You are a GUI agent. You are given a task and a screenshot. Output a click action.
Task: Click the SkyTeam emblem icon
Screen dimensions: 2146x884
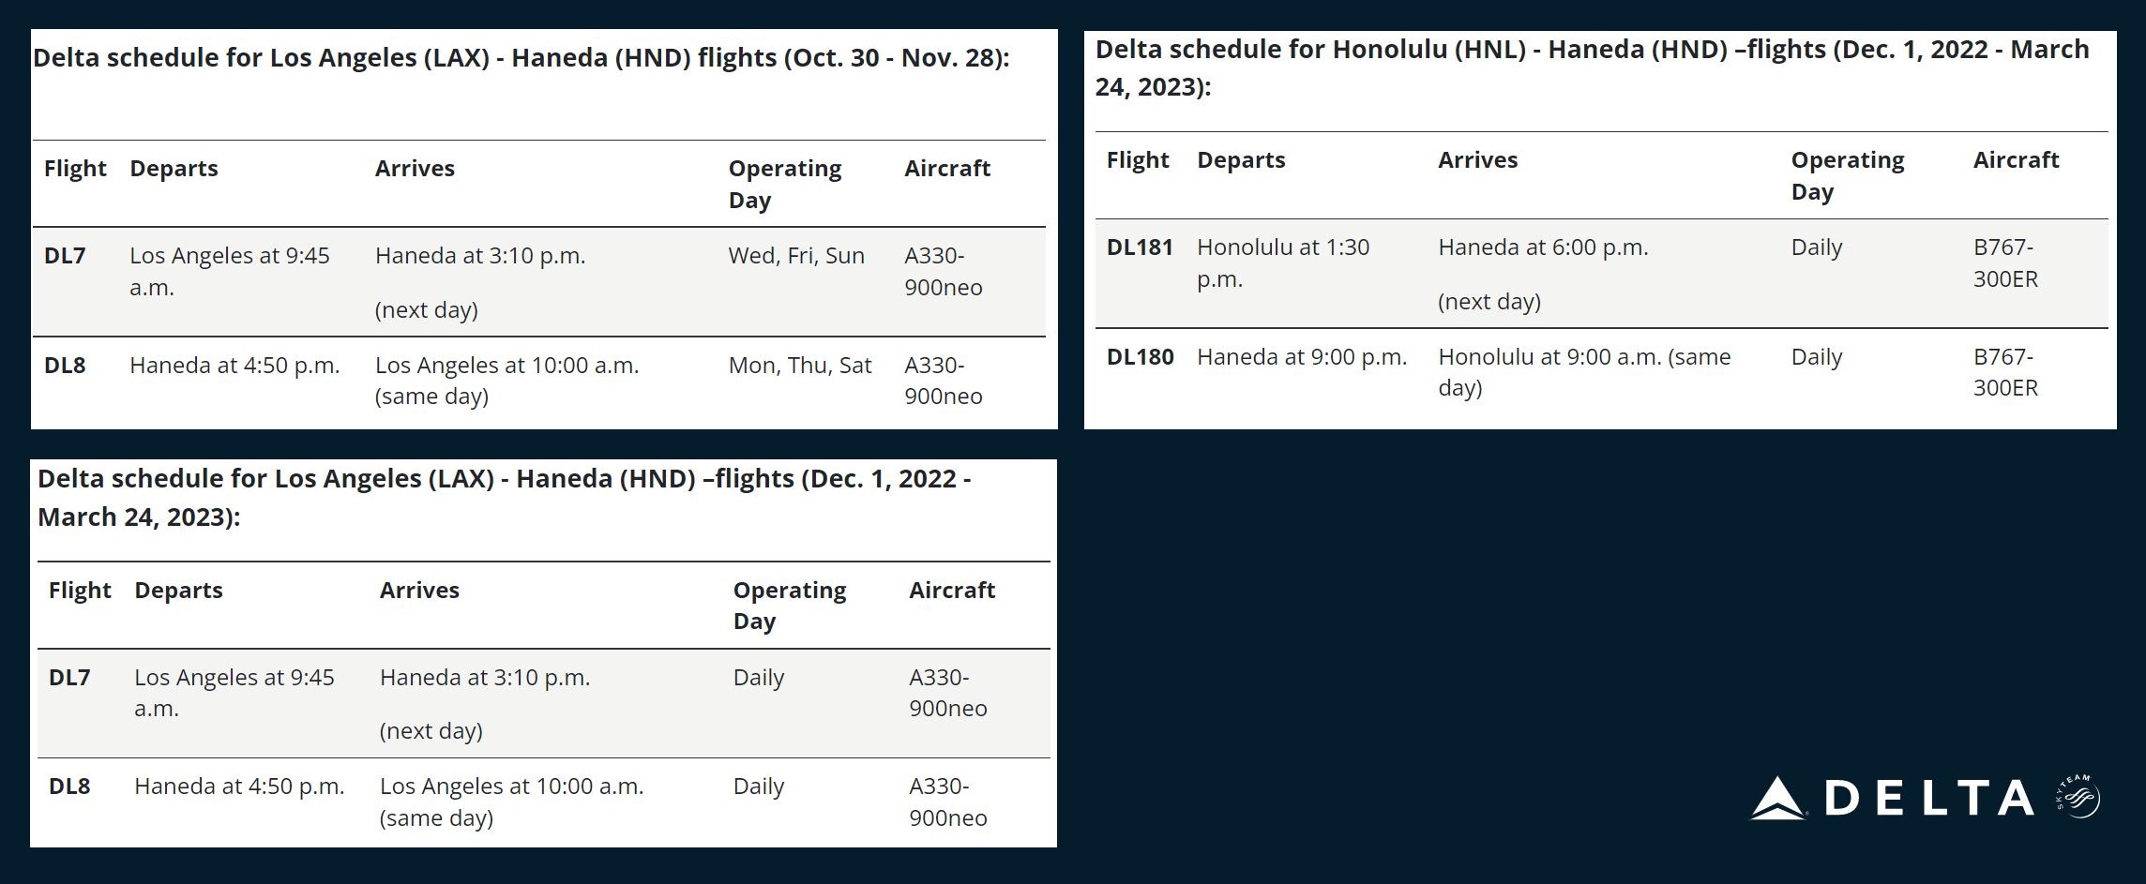coord(2078,797)
